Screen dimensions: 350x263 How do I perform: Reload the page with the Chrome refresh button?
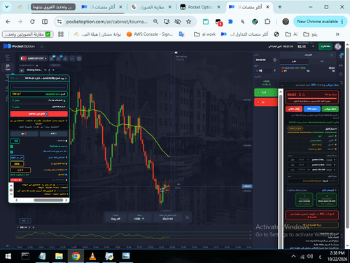pos(32,22)
